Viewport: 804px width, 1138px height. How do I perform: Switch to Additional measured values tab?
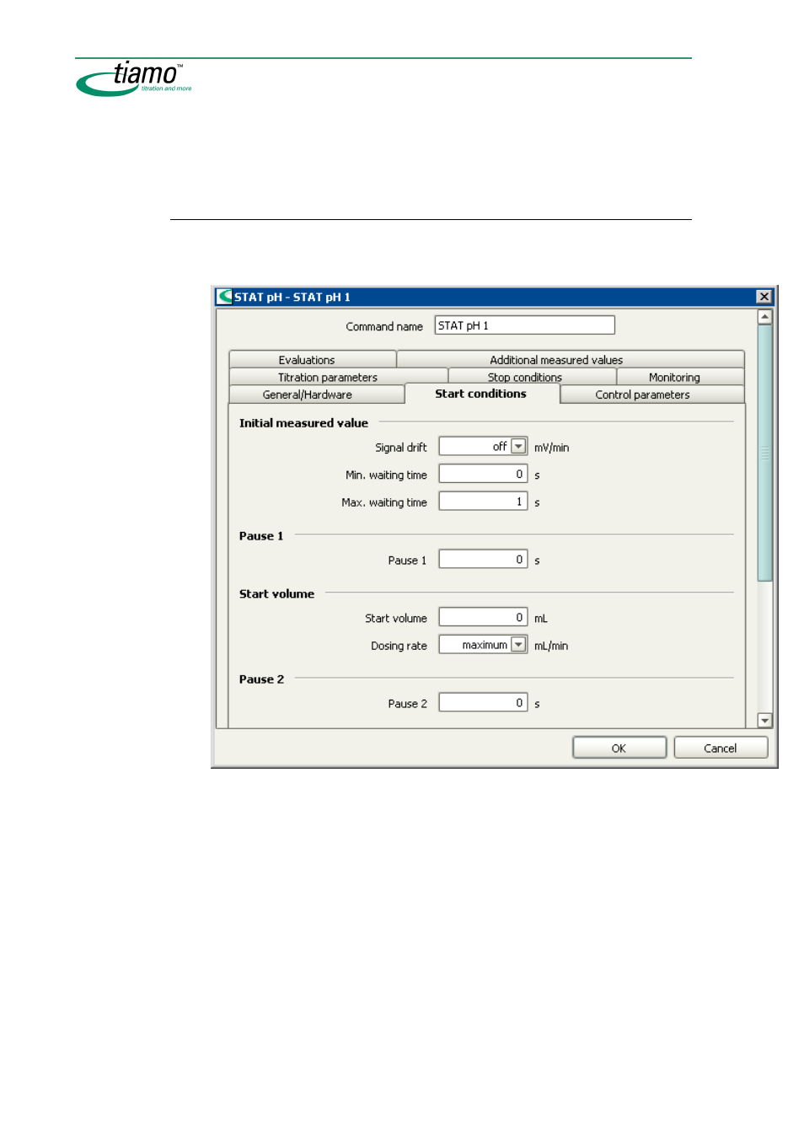pyautogui.click(x=571, y=359)
